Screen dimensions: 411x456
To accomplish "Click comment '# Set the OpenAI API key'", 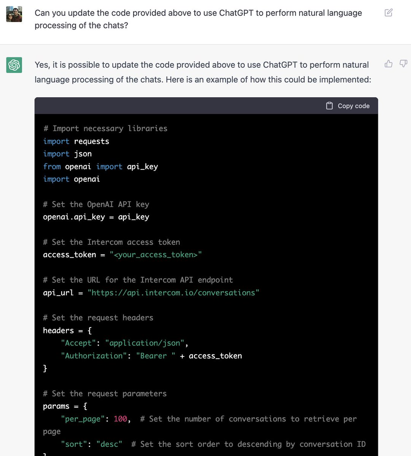I will coord(96,204).
